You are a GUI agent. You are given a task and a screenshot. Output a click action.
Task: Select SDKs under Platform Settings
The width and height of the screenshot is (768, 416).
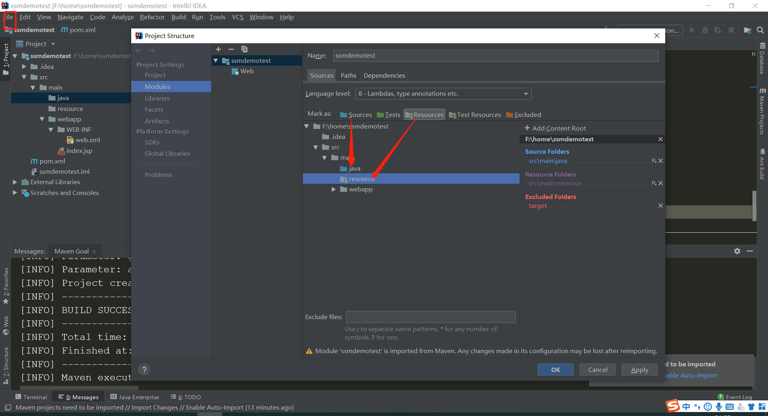152,142
